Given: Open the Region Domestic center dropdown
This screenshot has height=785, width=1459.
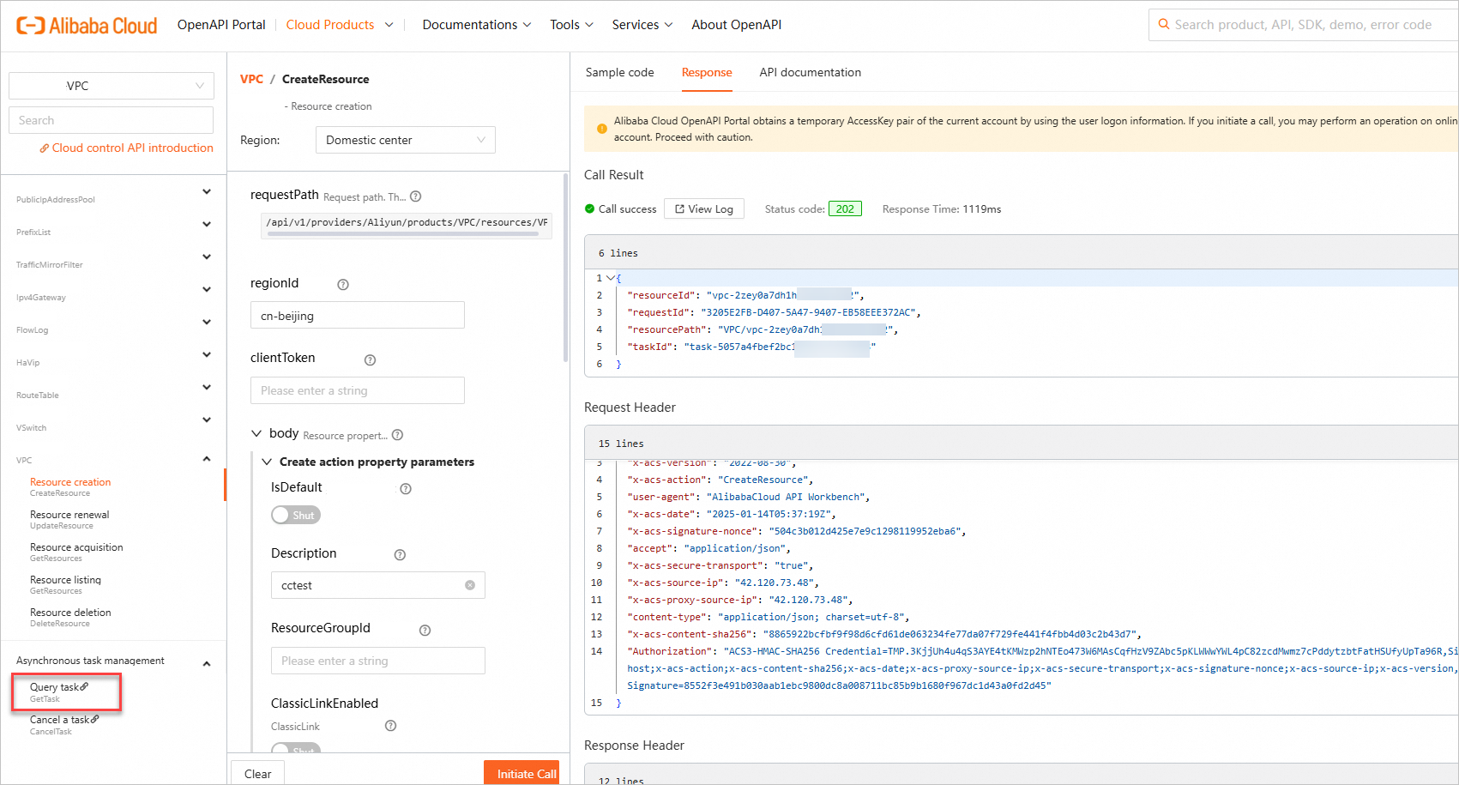Looking at the screenshot, I should coord(405,140).
